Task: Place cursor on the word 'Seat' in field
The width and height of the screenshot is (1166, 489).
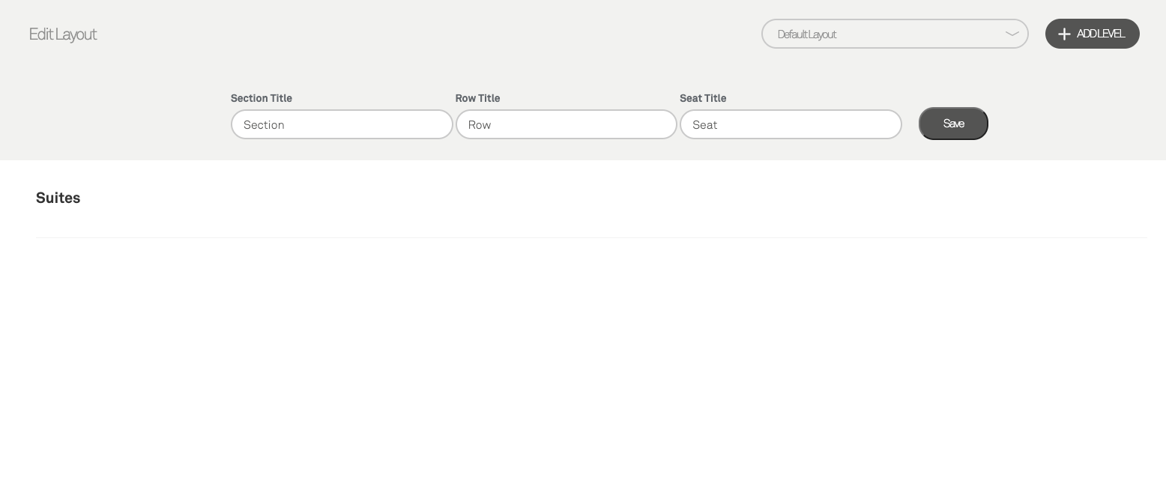Action: [705, 125]
